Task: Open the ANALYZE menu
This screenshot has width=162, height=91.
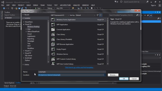Action: [x=76, y=5]
